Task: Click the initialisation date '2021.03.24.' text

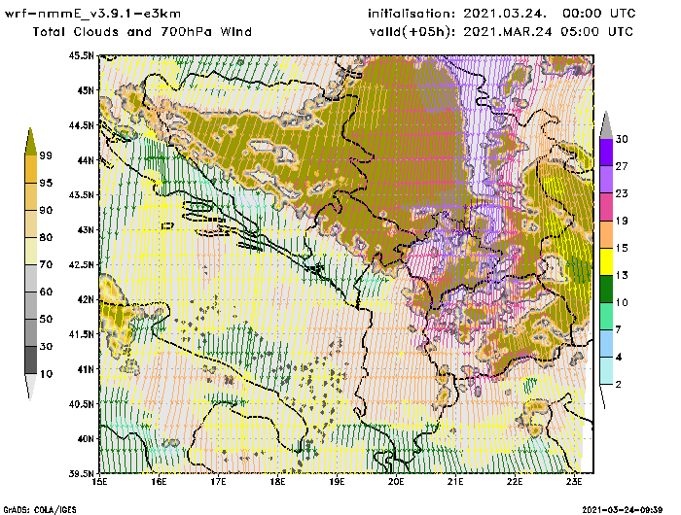Action: tap(505, 14)
